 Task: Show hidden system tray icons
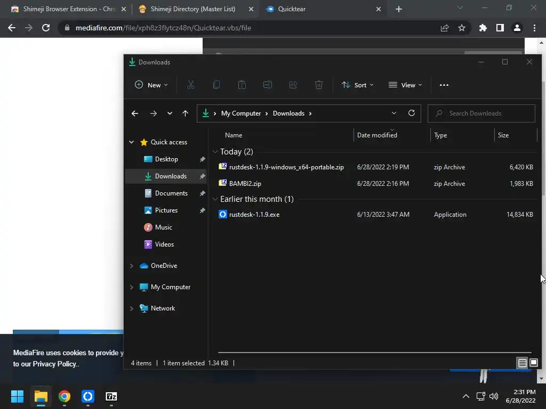[465, 396]
